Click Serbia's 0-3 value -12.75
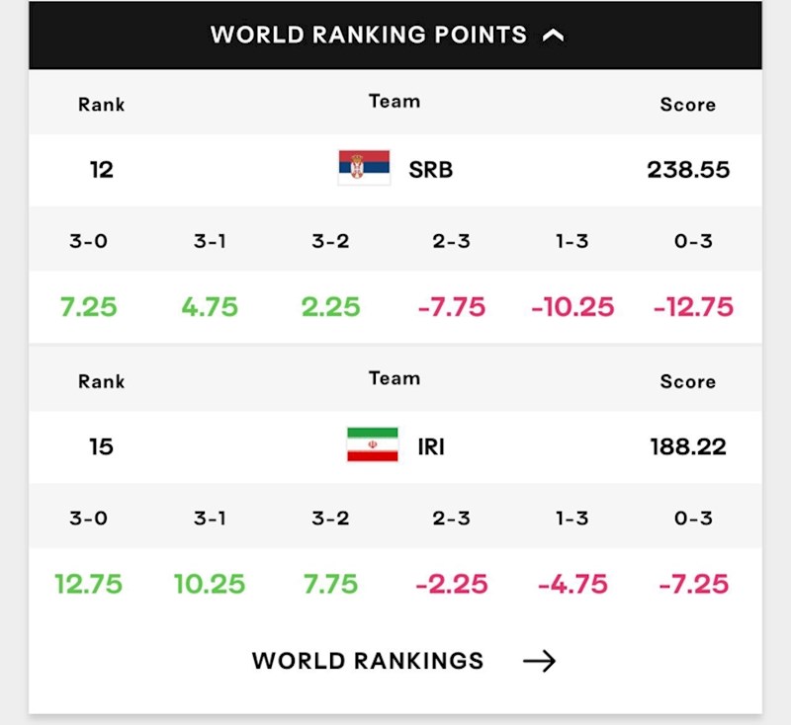This screenshot has width=791, height=725. coord(693,307)
